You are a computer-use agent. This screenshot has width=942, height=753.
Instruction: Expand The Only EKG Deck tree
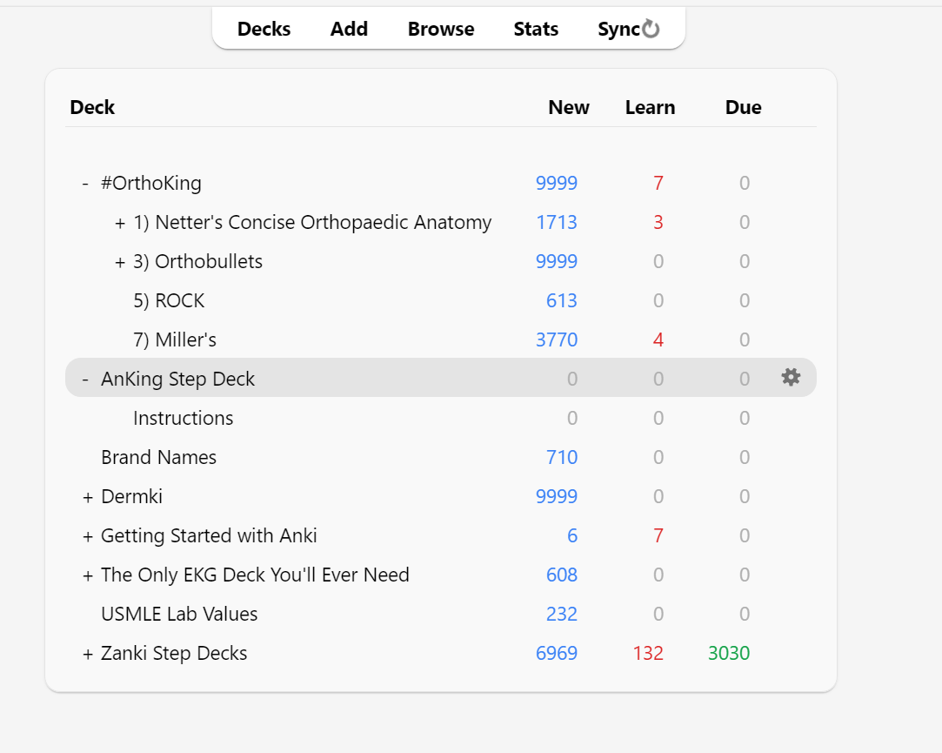(x=87, y=575)
